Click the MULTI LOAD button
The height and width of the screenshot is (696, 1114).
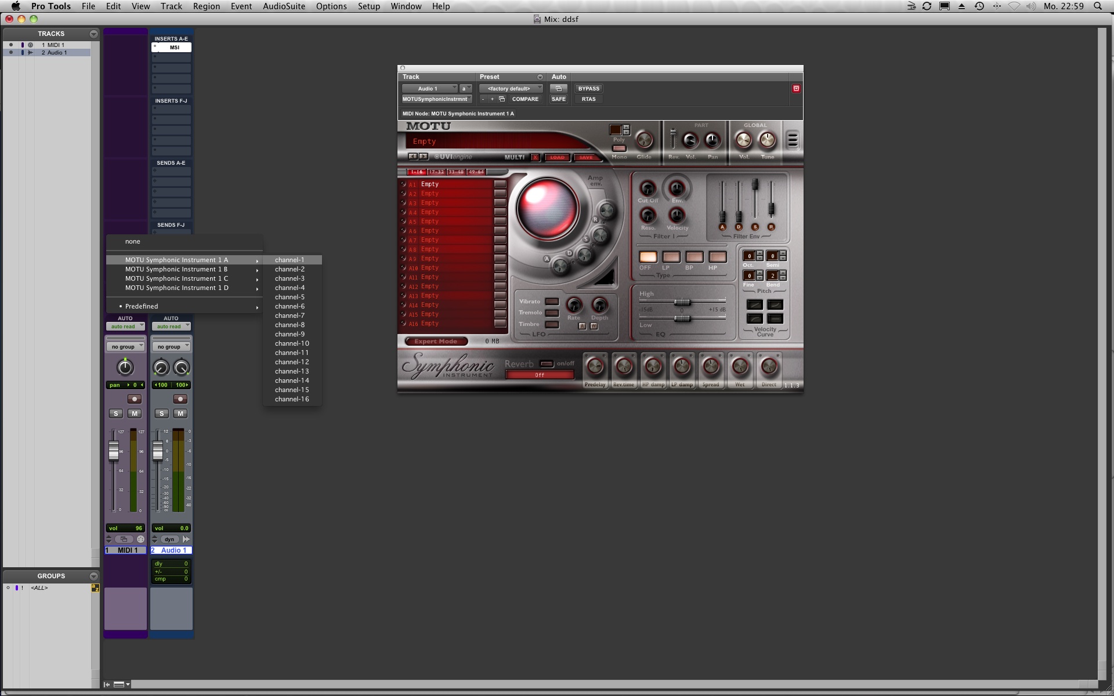click(557, 157)
